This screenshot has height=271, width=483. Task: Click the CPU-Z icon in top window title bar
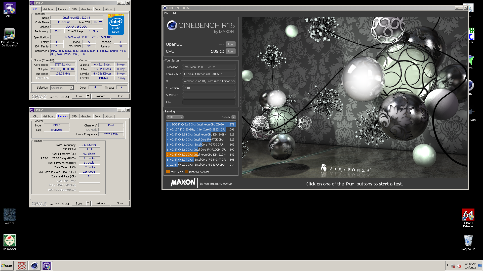[32, 3]
